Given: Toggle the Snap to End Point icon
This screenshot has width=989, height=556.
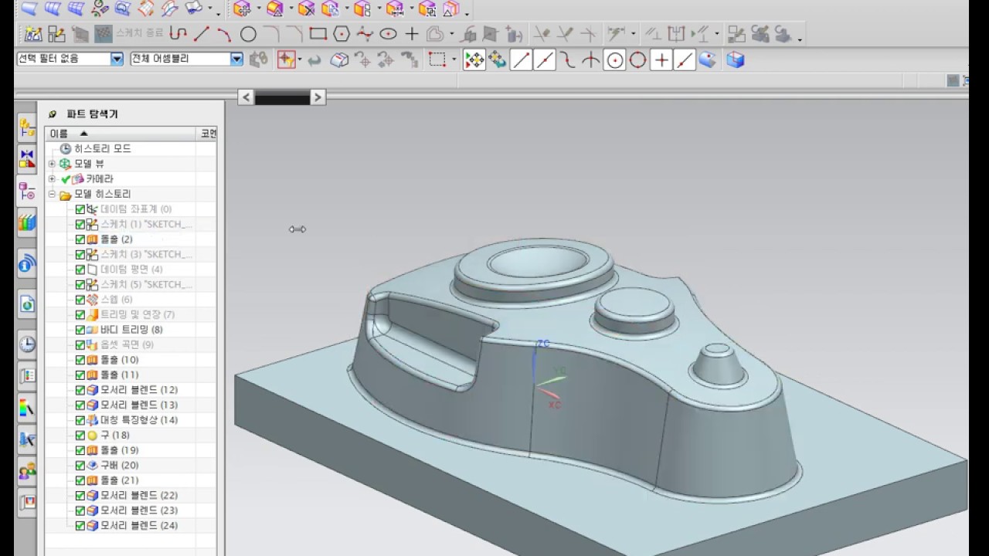Looking at the screenshot, I should point(522,59).
